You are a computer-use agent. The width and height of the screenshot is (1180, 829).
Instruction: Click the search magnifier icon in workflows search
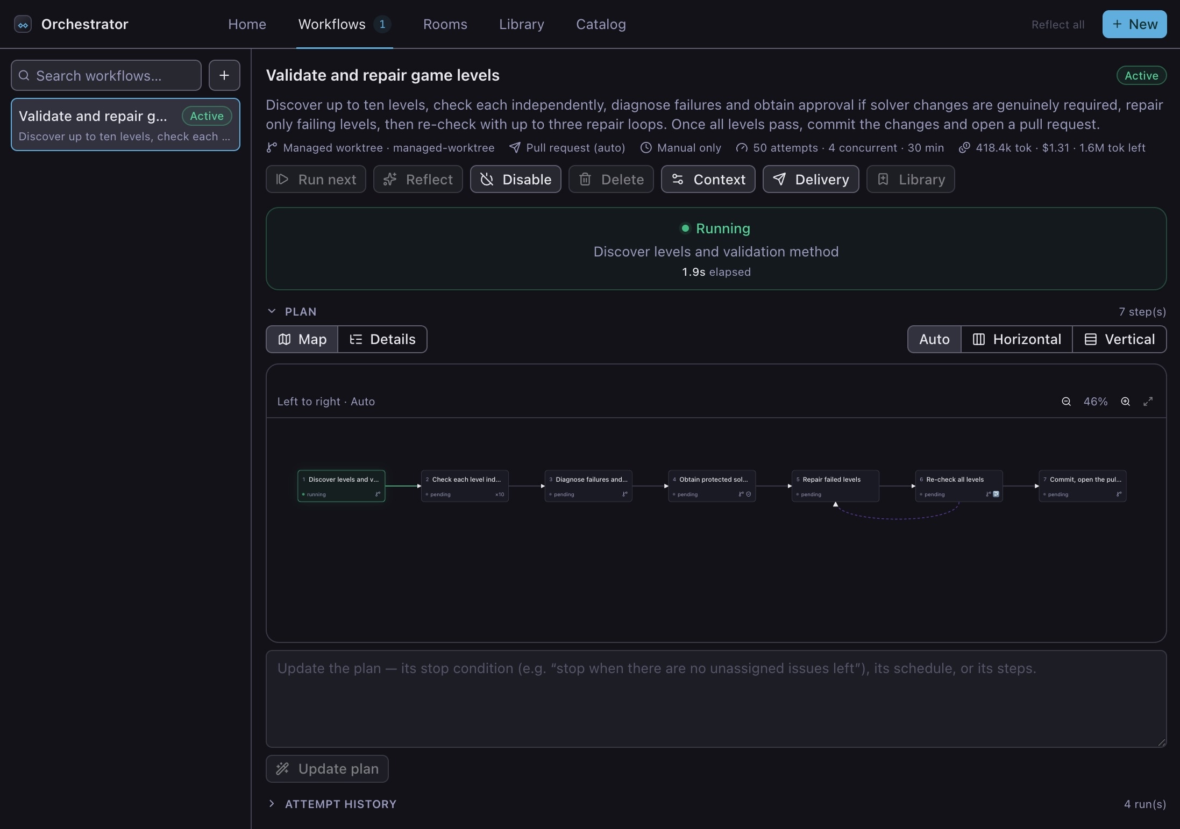pyautogui.click(x=24, y=75)
